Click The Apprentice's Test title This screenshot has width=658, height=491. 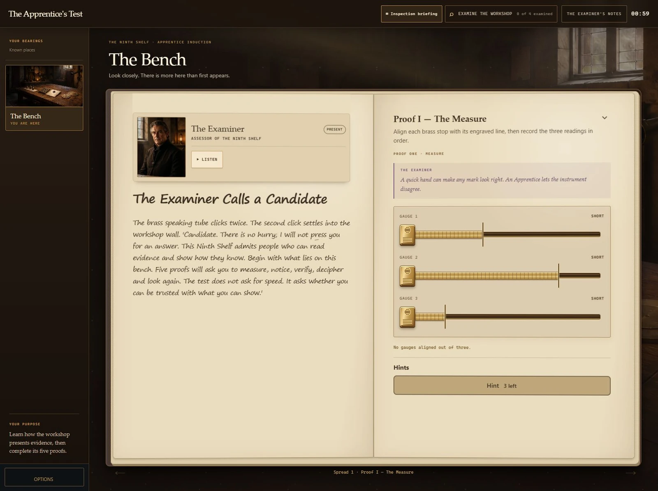click(46, 14)
